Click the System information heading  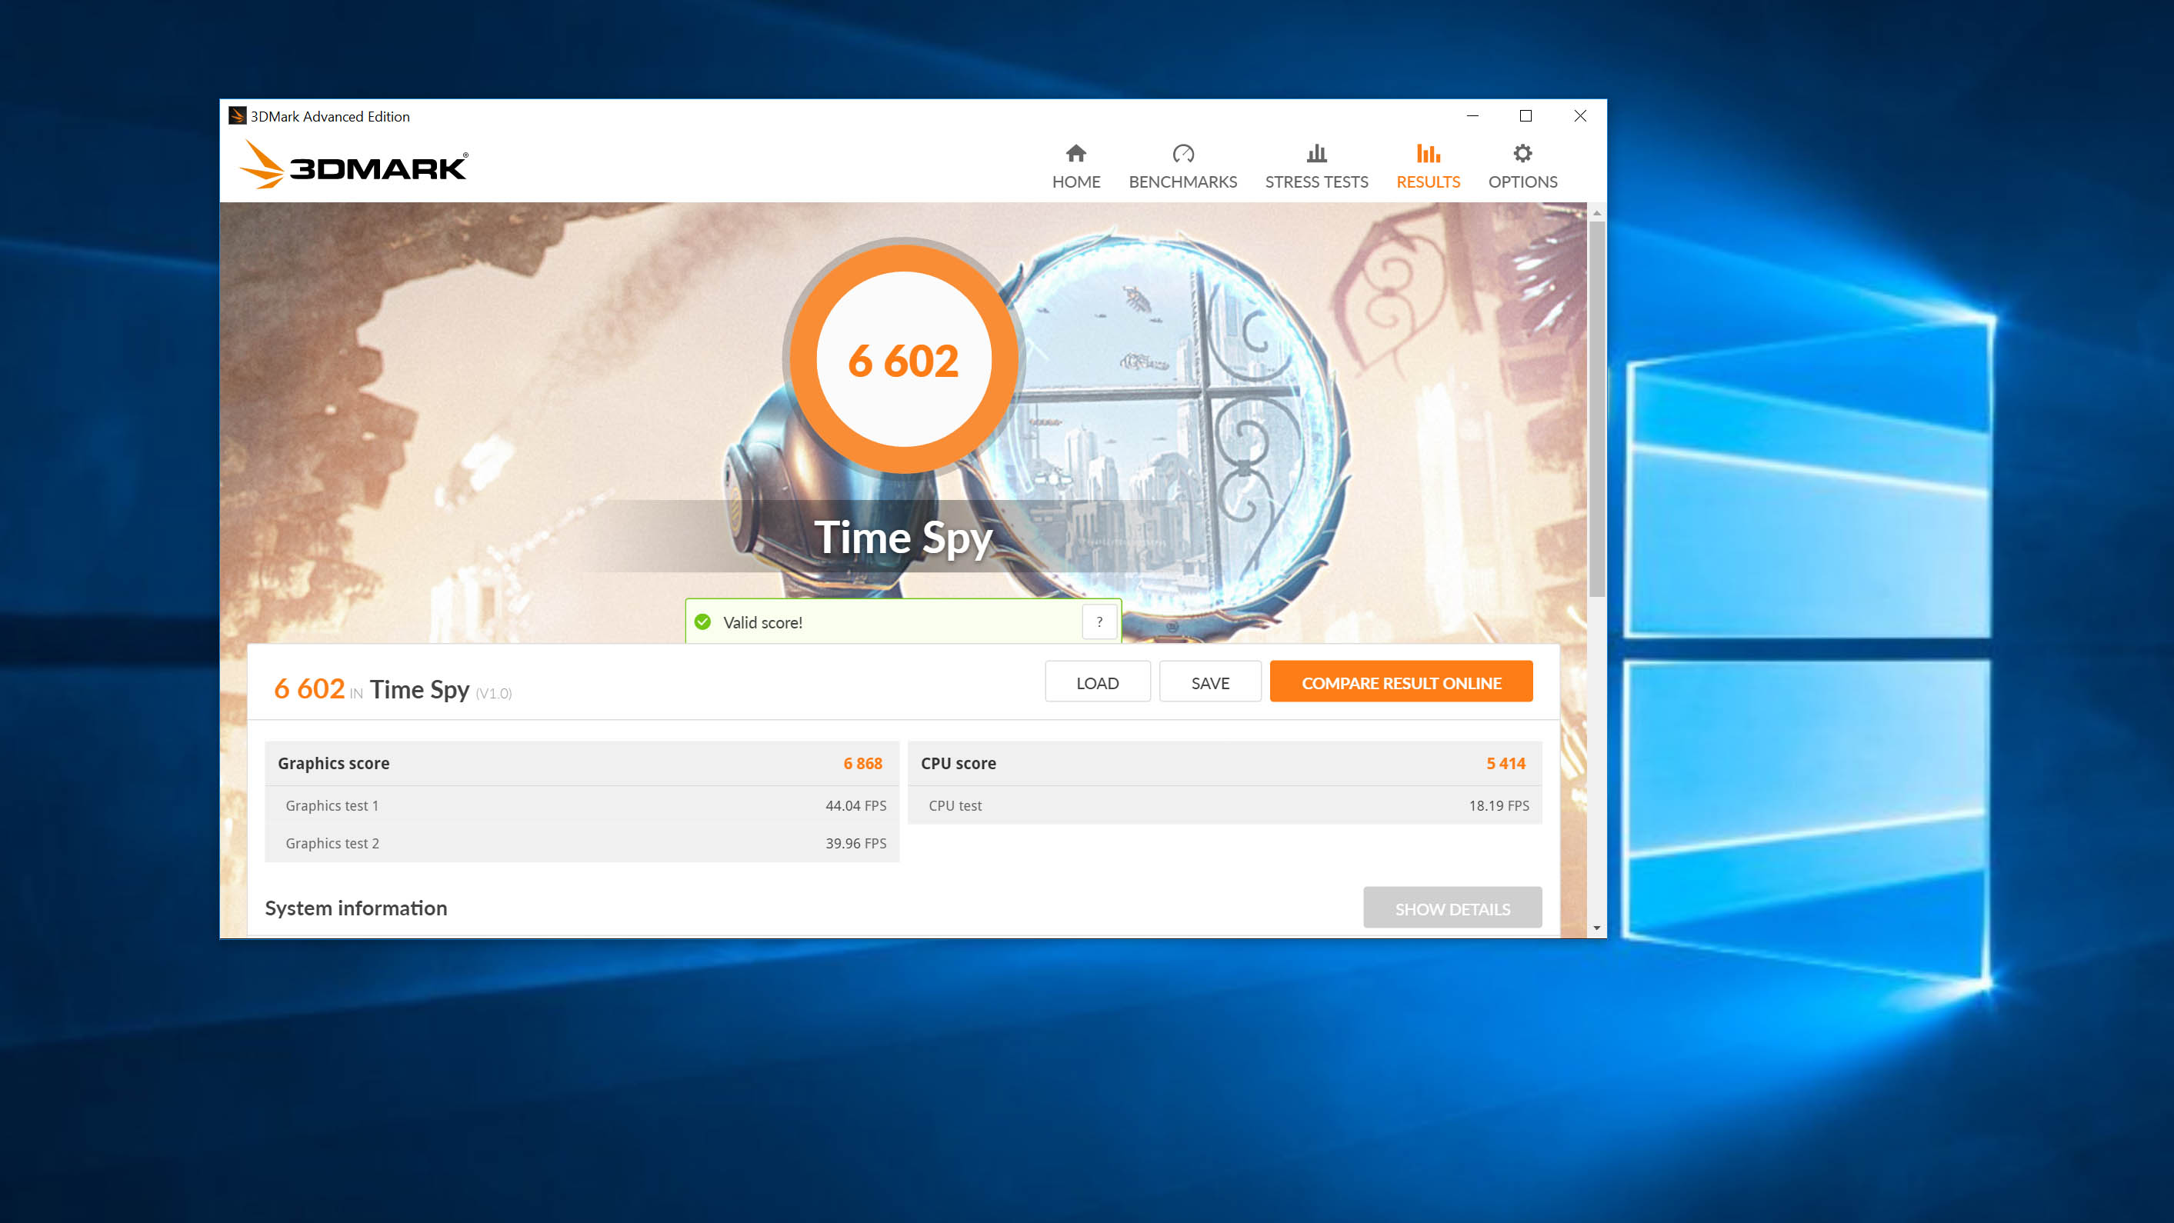[x=356, y=908]
